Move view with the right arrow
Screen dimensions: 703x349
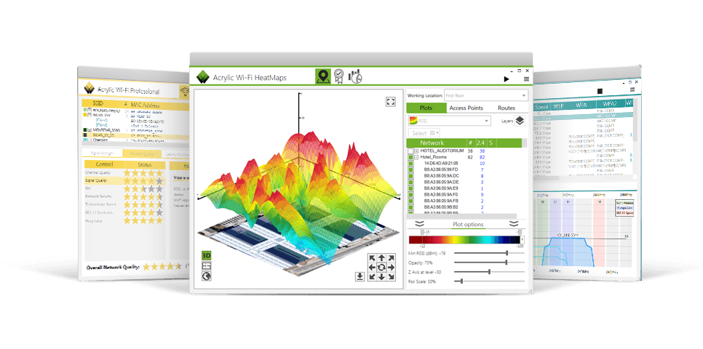coord(391,268)
